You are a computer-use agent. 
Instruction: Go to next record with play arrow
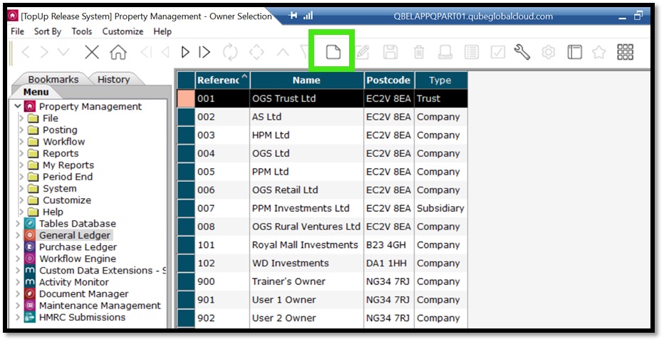coord(185,52)
